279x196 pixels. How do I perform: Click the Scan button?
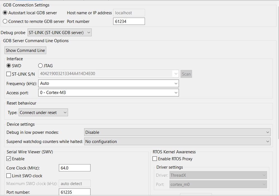click(x=186, y=74)
